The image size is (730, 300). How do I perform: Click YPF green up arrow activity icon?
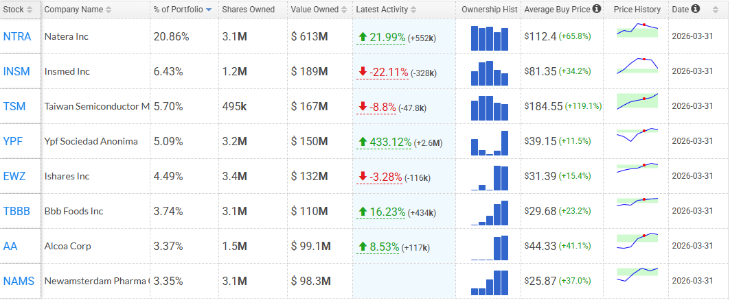click(362, 142)
